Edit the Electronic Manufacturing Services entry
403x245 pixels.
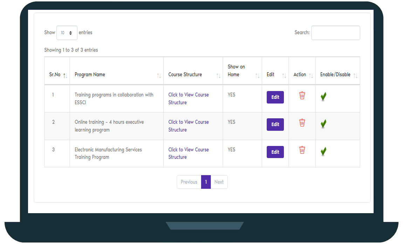[x=275, y=152]
